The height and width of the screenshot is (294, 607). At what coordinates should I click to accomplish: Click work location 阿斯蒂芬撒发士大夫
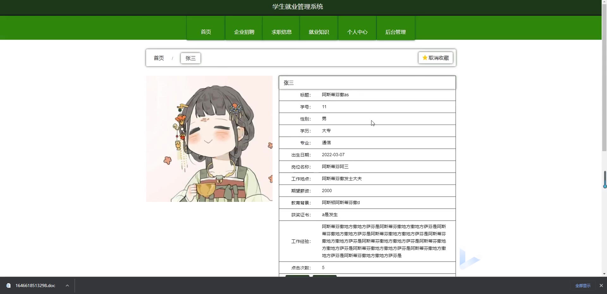click(x=342, y=179)
